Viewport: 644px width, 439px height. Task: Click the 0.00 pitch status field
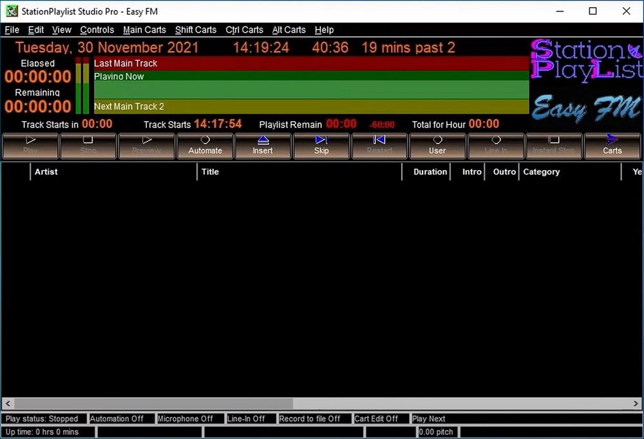point(438,432)
